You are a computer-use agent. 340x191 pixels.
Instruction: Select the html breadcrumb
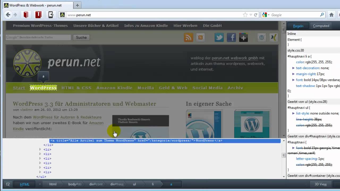coord(53,184)
